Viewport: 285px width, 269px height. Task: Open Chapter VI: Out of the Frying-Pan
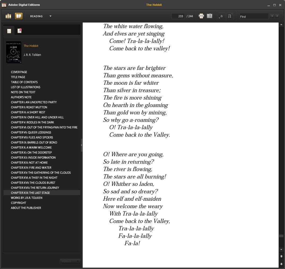coord(44,127)
